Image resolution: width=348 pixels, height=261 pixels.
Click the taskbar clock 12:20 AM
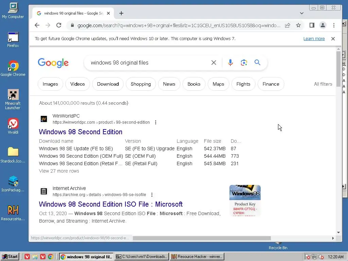[x=335, y=257]
